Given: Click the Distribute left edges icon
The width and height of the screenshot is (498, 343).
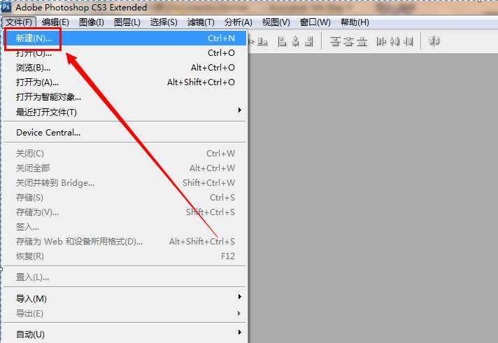Looking at the screenshot, I should (x=381, y=41).
